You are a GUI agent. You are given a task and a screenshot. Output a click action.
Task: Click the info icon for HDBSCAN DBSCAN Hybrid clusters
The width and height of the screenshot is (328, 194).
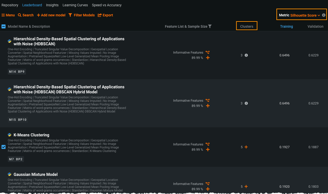coord(246,103)
